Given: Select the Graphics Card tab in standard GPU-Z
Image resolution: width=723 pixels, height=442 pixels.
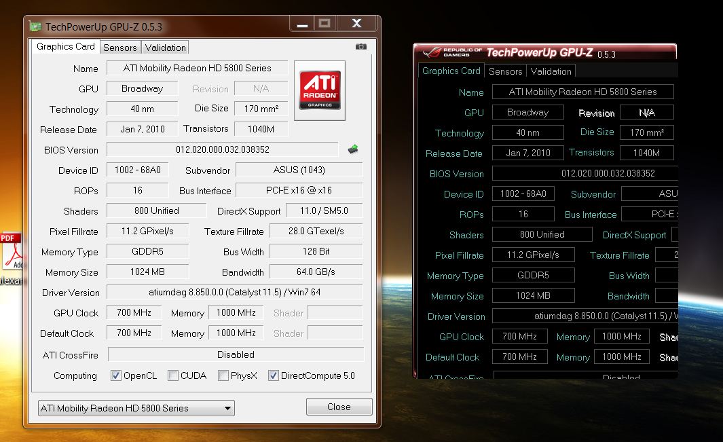Looking at the screenshot, I should tap(65, 47).
